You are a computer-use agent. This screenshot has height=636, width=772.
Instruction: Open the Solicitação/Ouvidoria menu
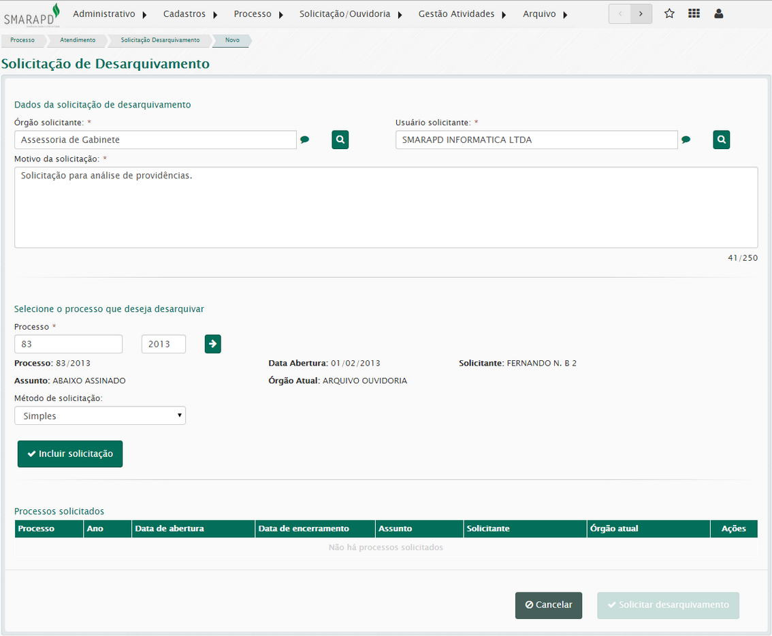(350, 14)
